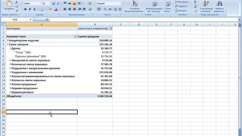Click the select all corner button
Image resolution: width=242 pixels, height=136 pixels.
(x=3, y=24)
